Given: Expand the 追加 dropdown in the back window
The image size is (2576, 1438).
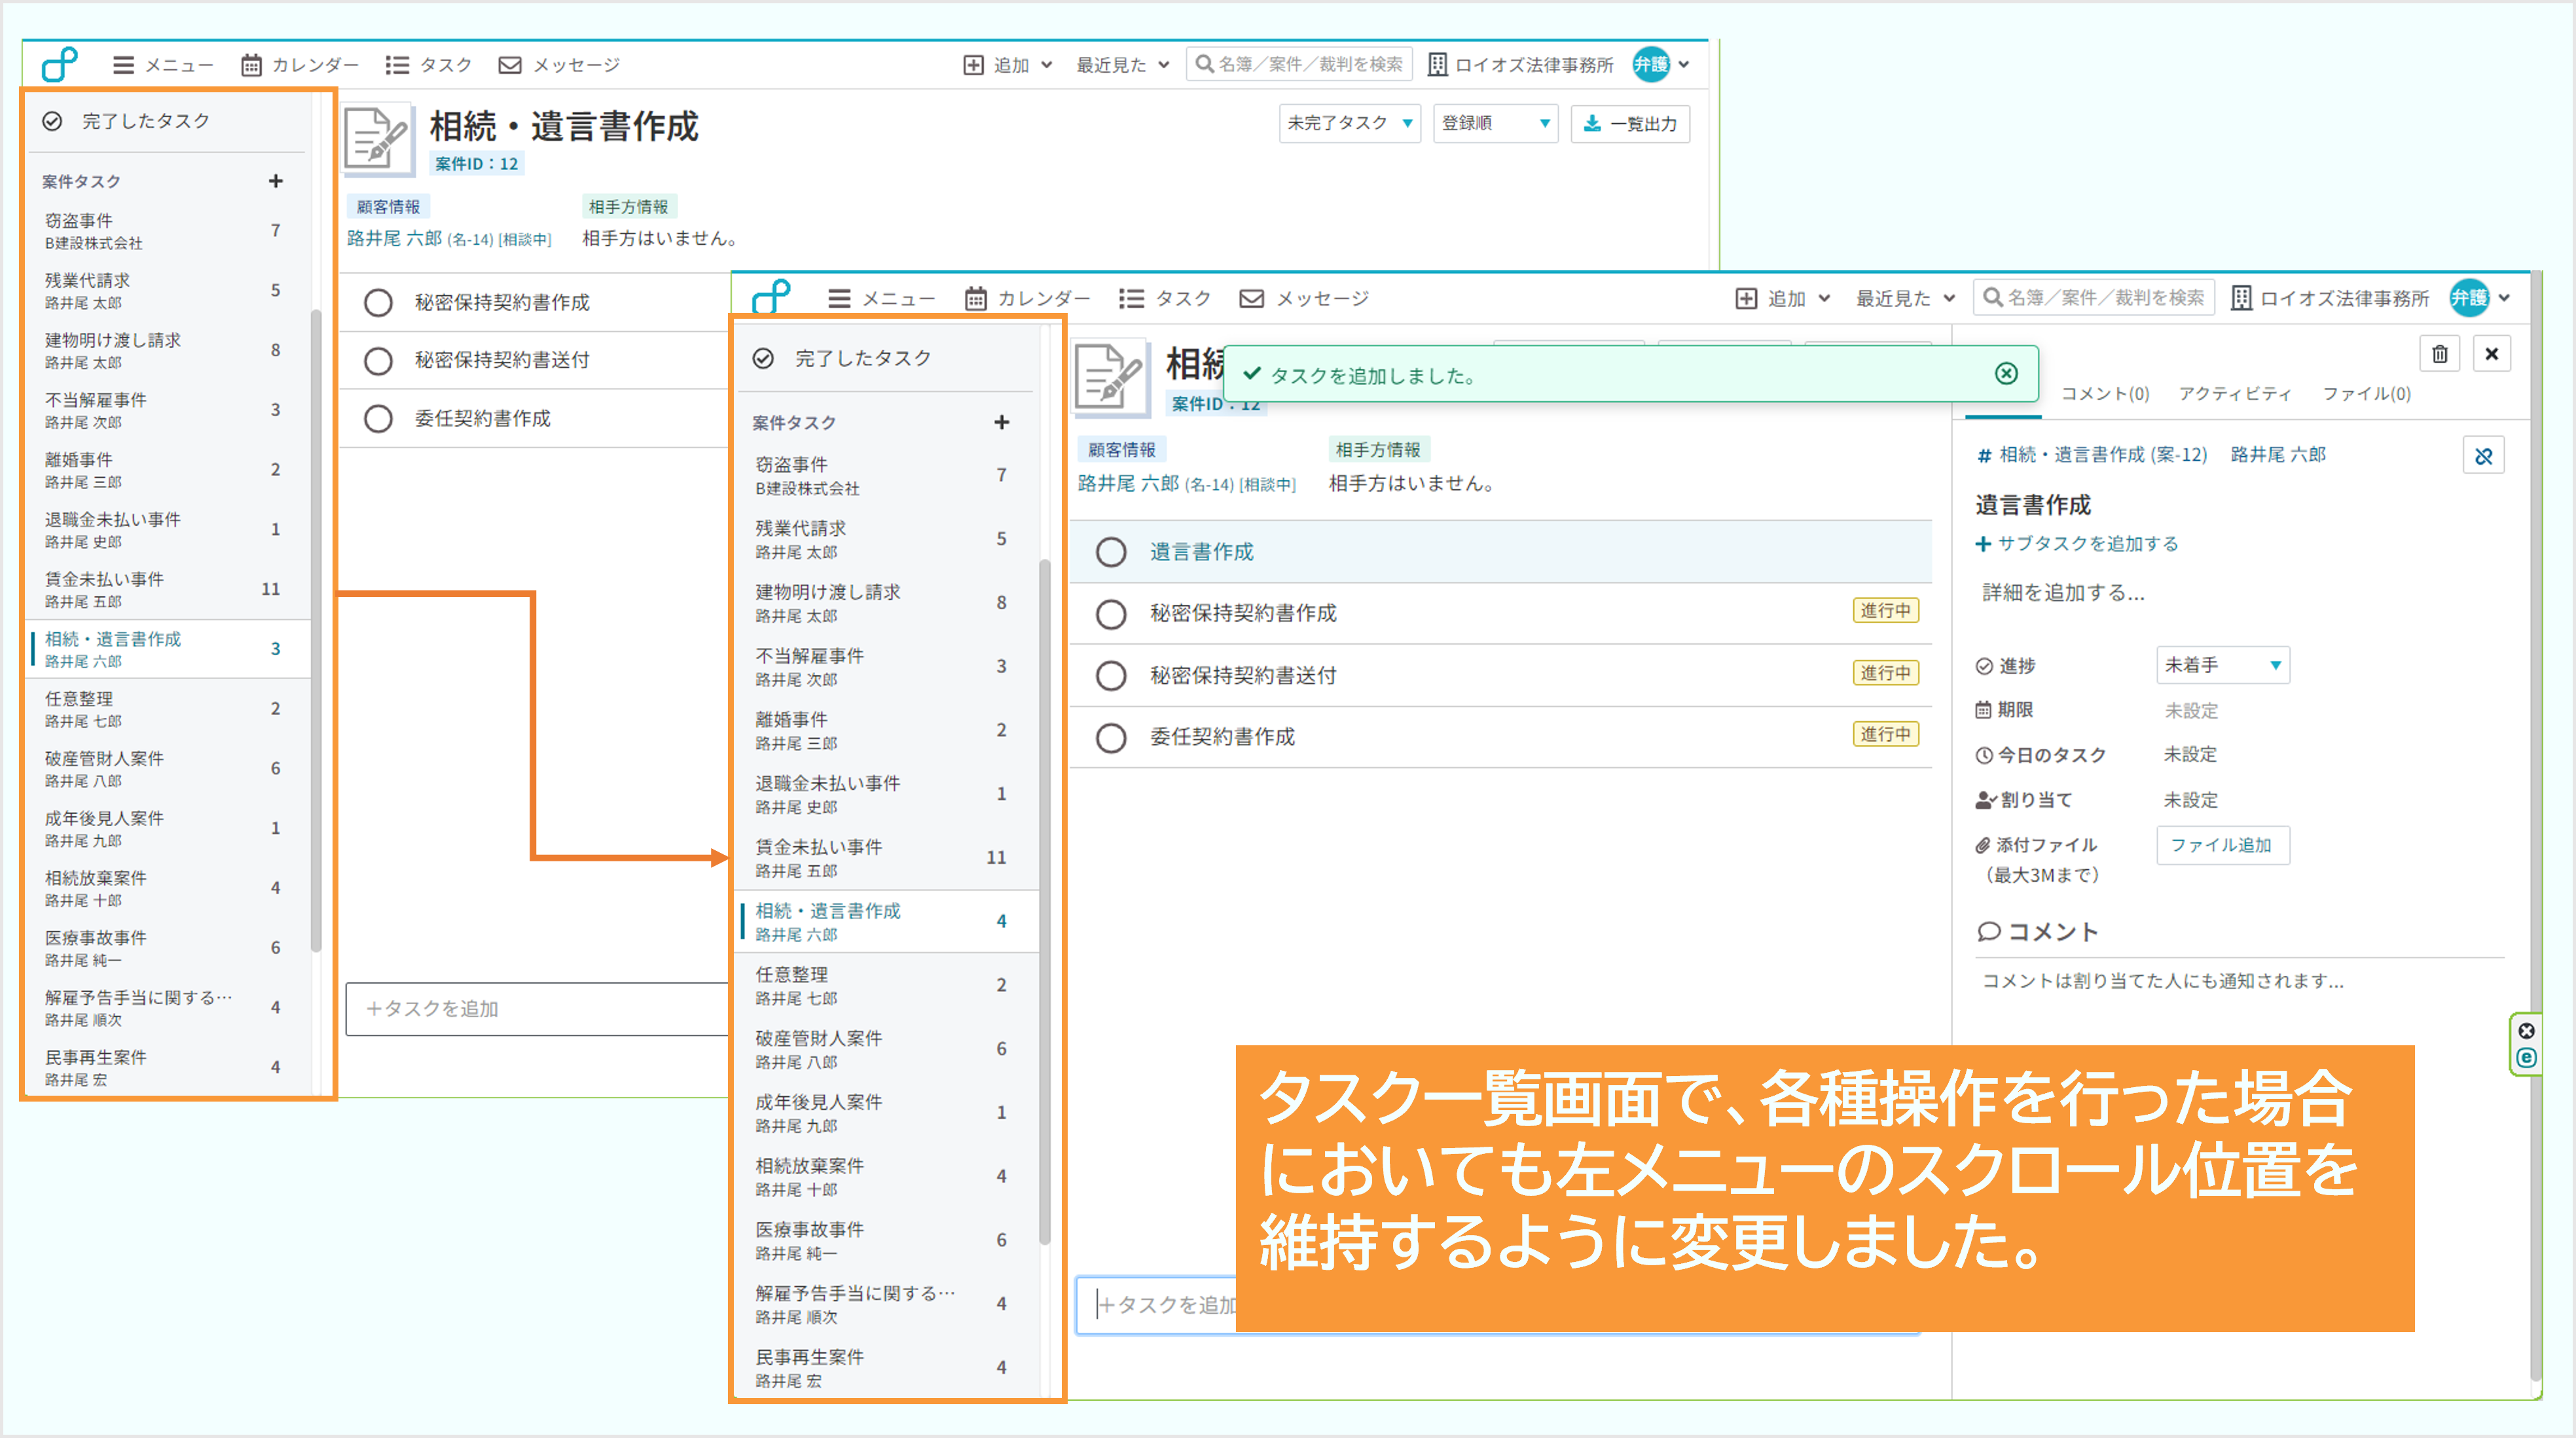Looking at the screenshot, I should 1008,65.
